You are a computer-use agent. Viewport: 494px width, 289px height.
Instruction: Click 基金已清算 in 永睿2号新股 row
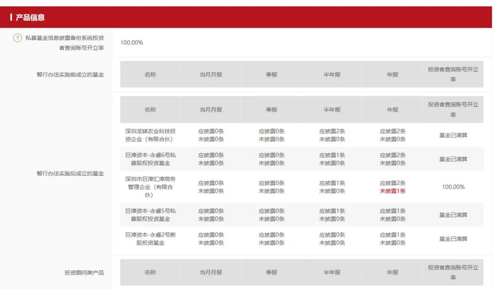click(x=453, y=239)
